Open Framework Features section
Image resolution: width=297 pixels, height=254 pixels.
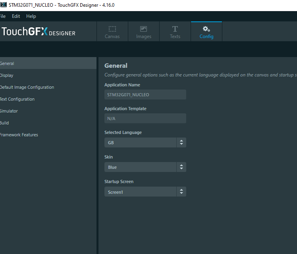tap(48, 135)
